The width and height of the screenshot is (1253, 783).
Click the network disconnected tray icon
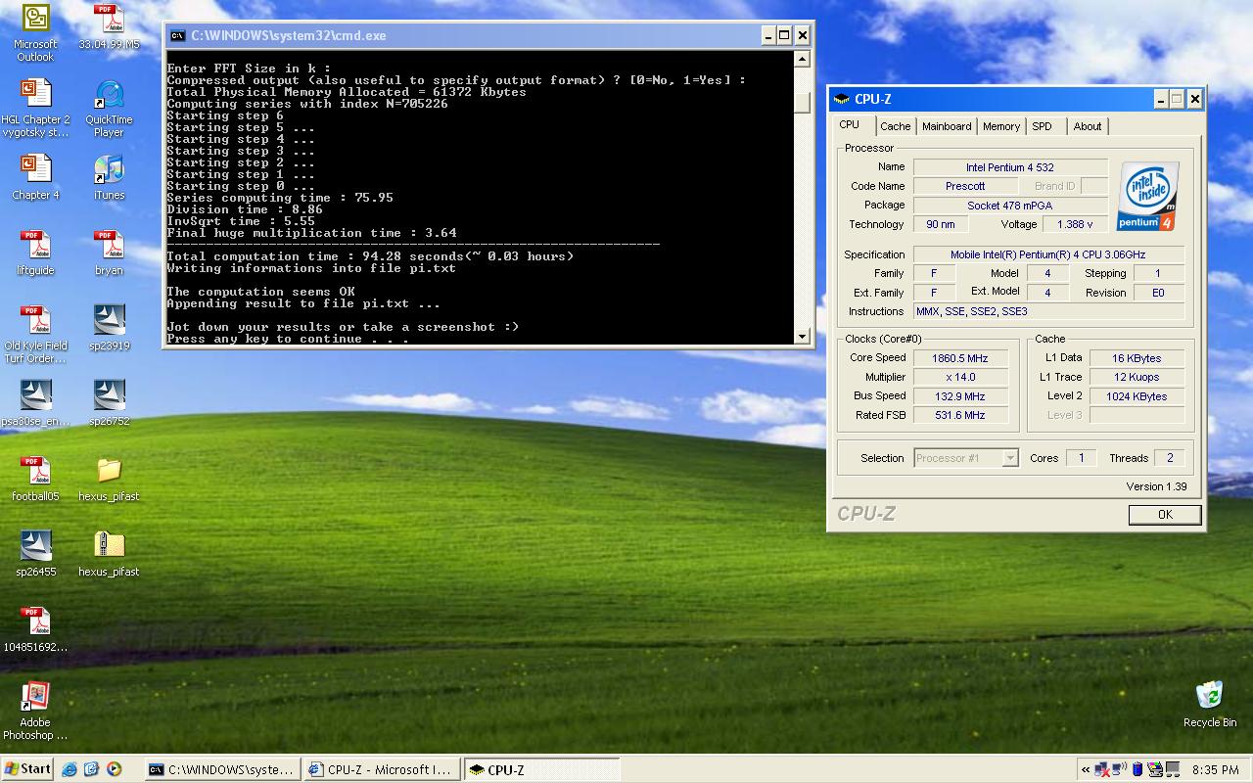click(x=1103, y=769)
